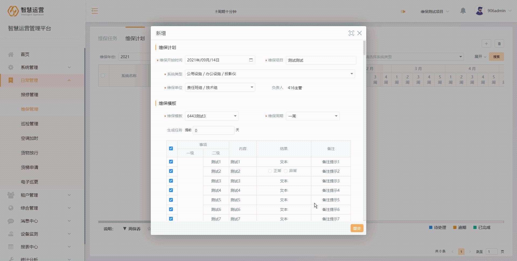Uncheck the 测试5 row checkbox
Image resolution: width=517 pixels, height=261 pixels.
(171, 200)
